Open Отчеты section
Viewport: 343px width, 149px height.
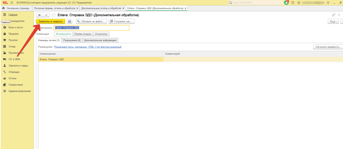coord(12,78)
